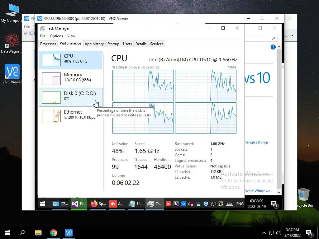The image size is (319, 239).
Task: Open the dropdown arrow in the far-right VNC window
Action: 292,35
